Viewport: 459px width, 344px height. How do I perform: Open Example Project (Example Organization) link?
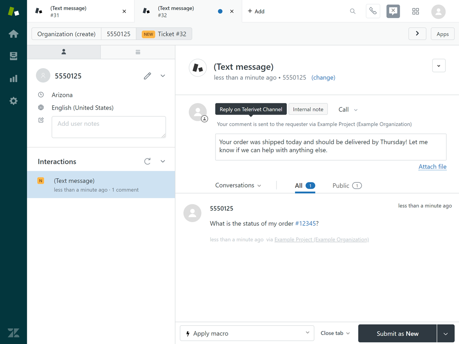click(x=321, y=240)
